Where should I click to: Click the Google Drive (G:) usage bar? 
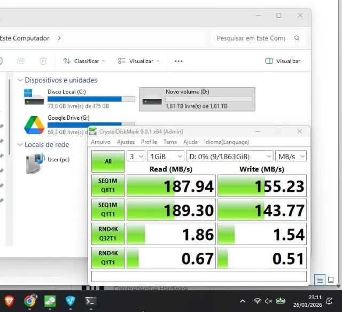(x=91, y=124)
